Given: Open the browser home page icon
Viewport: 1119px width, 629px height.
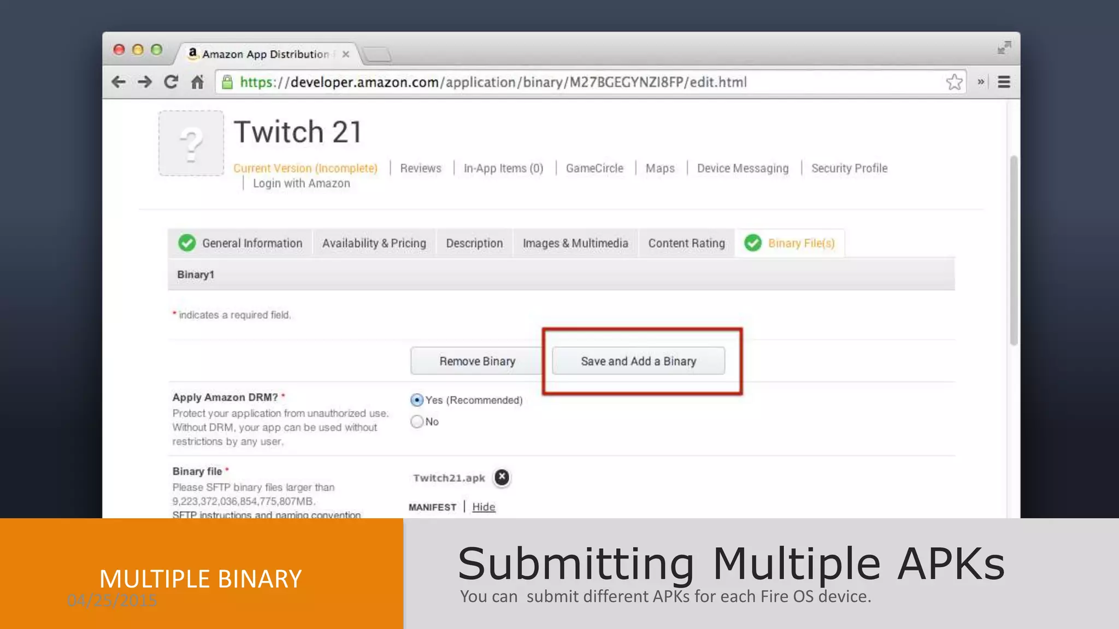Looking at the screenshot, I should (x=197, y=82).
